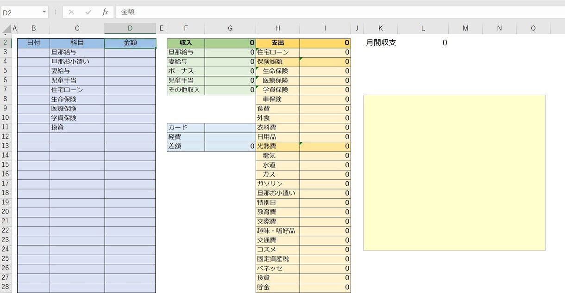Select column G header

[x=230, y=29]
